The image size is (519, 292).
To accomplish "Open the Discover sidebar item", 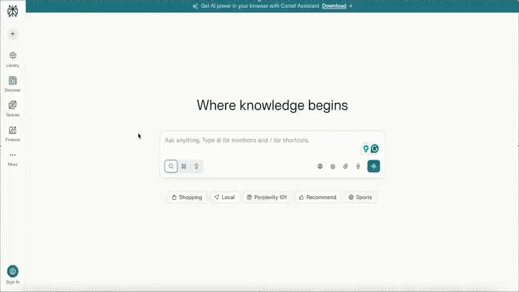I will point(12,84).
